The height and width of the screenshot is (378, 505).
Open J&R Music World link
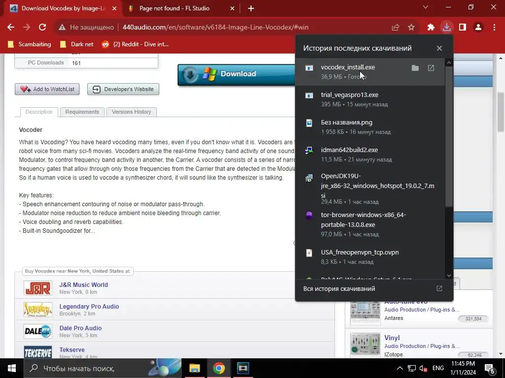(84, 285)
